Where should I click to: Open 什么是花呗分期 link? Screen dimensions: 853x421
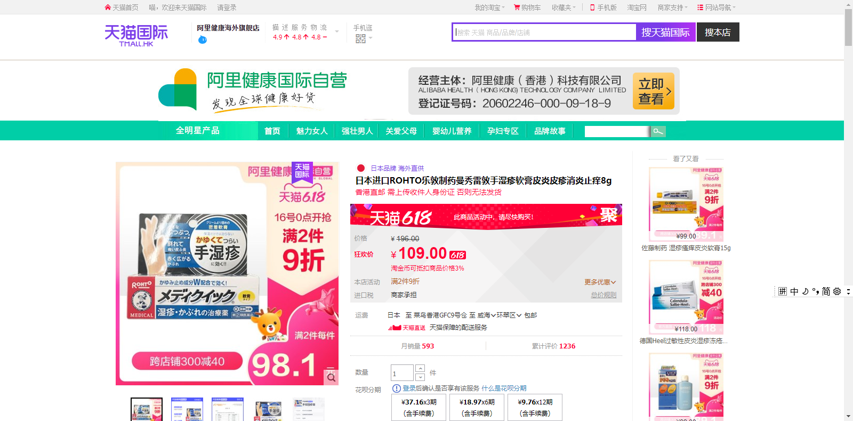(x=504, y=388)
